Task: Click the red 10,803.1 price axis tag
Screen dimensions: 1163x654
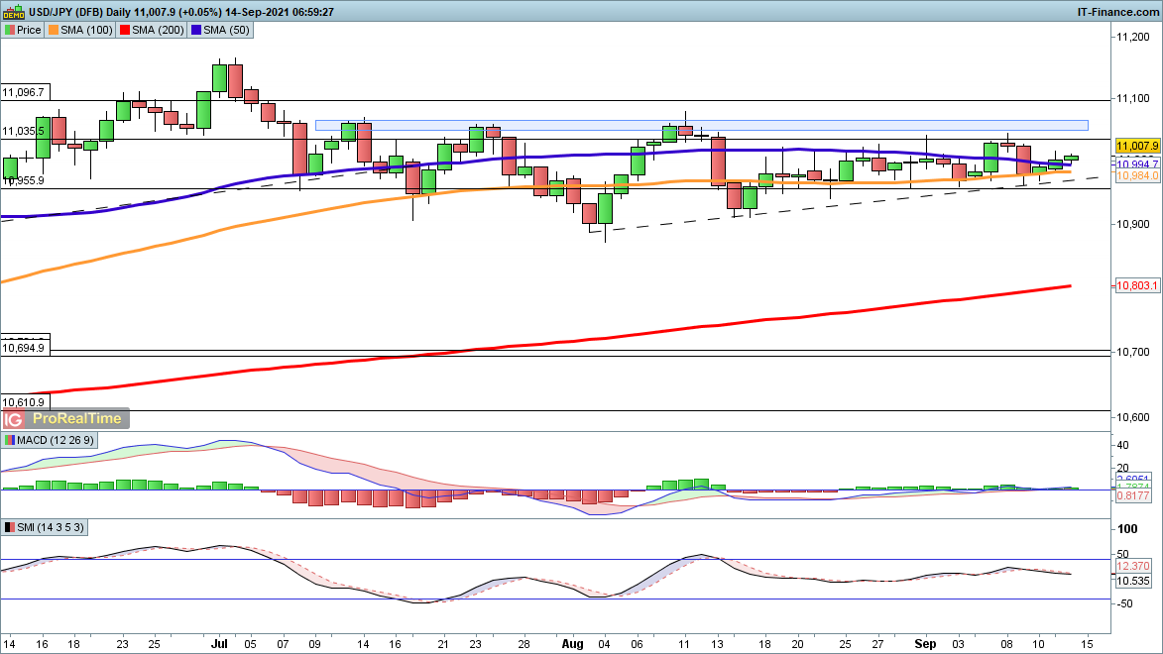Action: pos(1136,285)
